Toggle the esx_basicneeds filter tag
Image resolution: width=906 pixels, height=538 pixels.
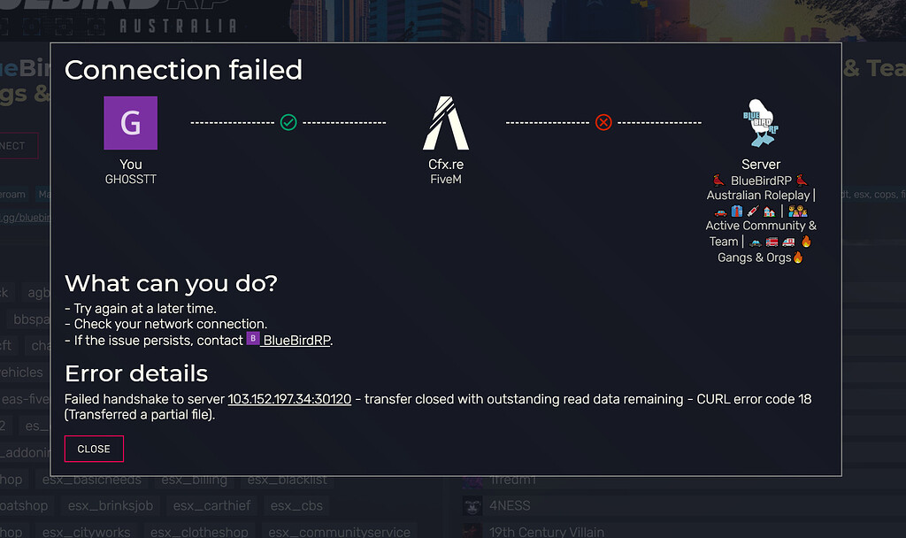91,479
